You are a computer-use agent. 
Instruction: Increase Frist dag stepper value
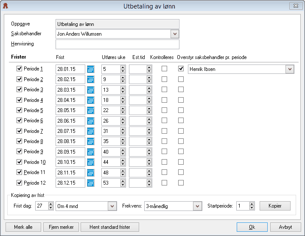coord(51,204)
